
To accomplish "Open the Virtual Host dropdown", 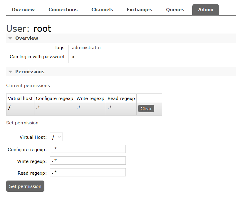I will click(x=56, y=137).
